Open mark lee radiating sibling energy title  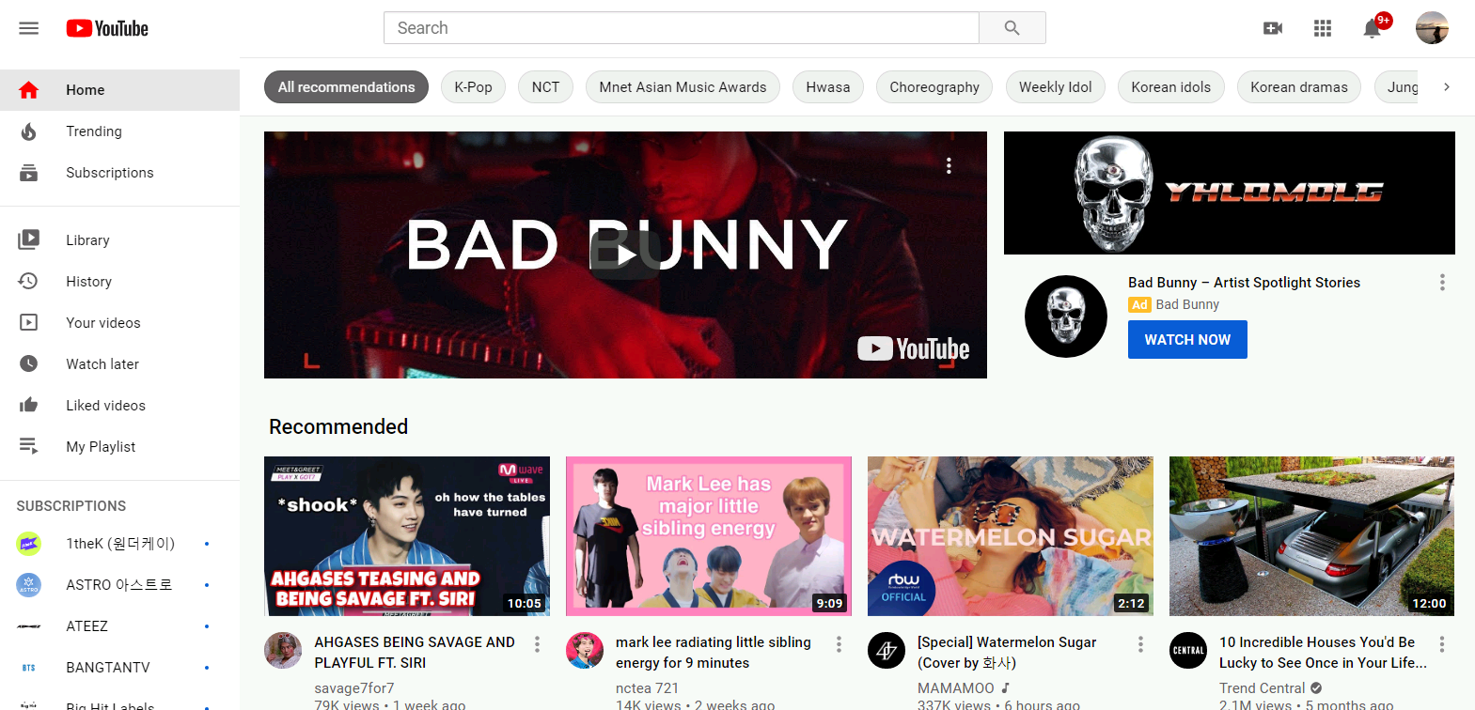(714, 653)
